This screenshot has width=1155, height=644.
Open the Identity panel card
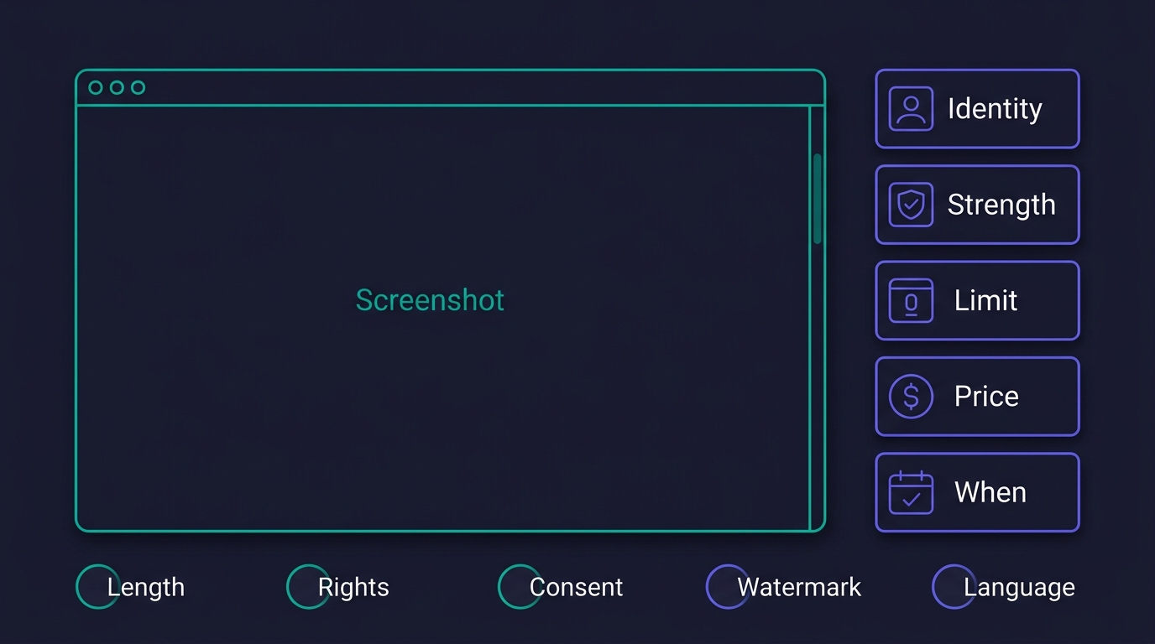[977, 109]
